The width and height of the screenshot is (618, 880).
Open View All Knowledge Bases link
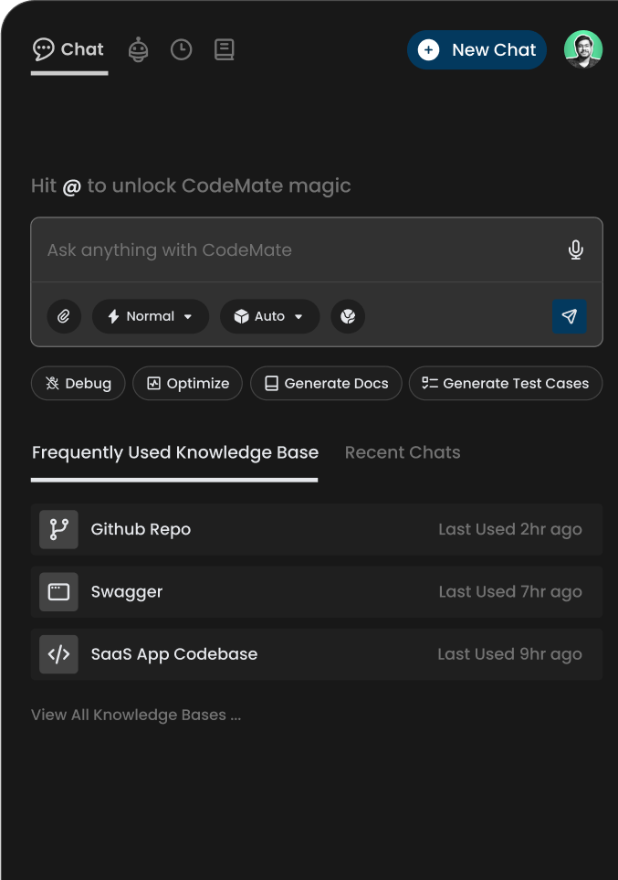point(136,715)
